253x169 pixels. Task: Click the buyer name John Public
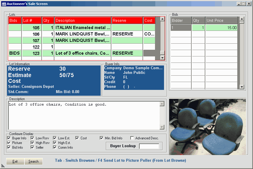(134, 73)
